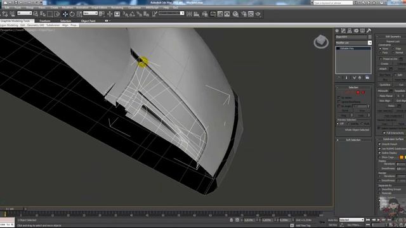Toggle 3D Snaps icon
Screen dimensions: 406x228
coord(126,14)
